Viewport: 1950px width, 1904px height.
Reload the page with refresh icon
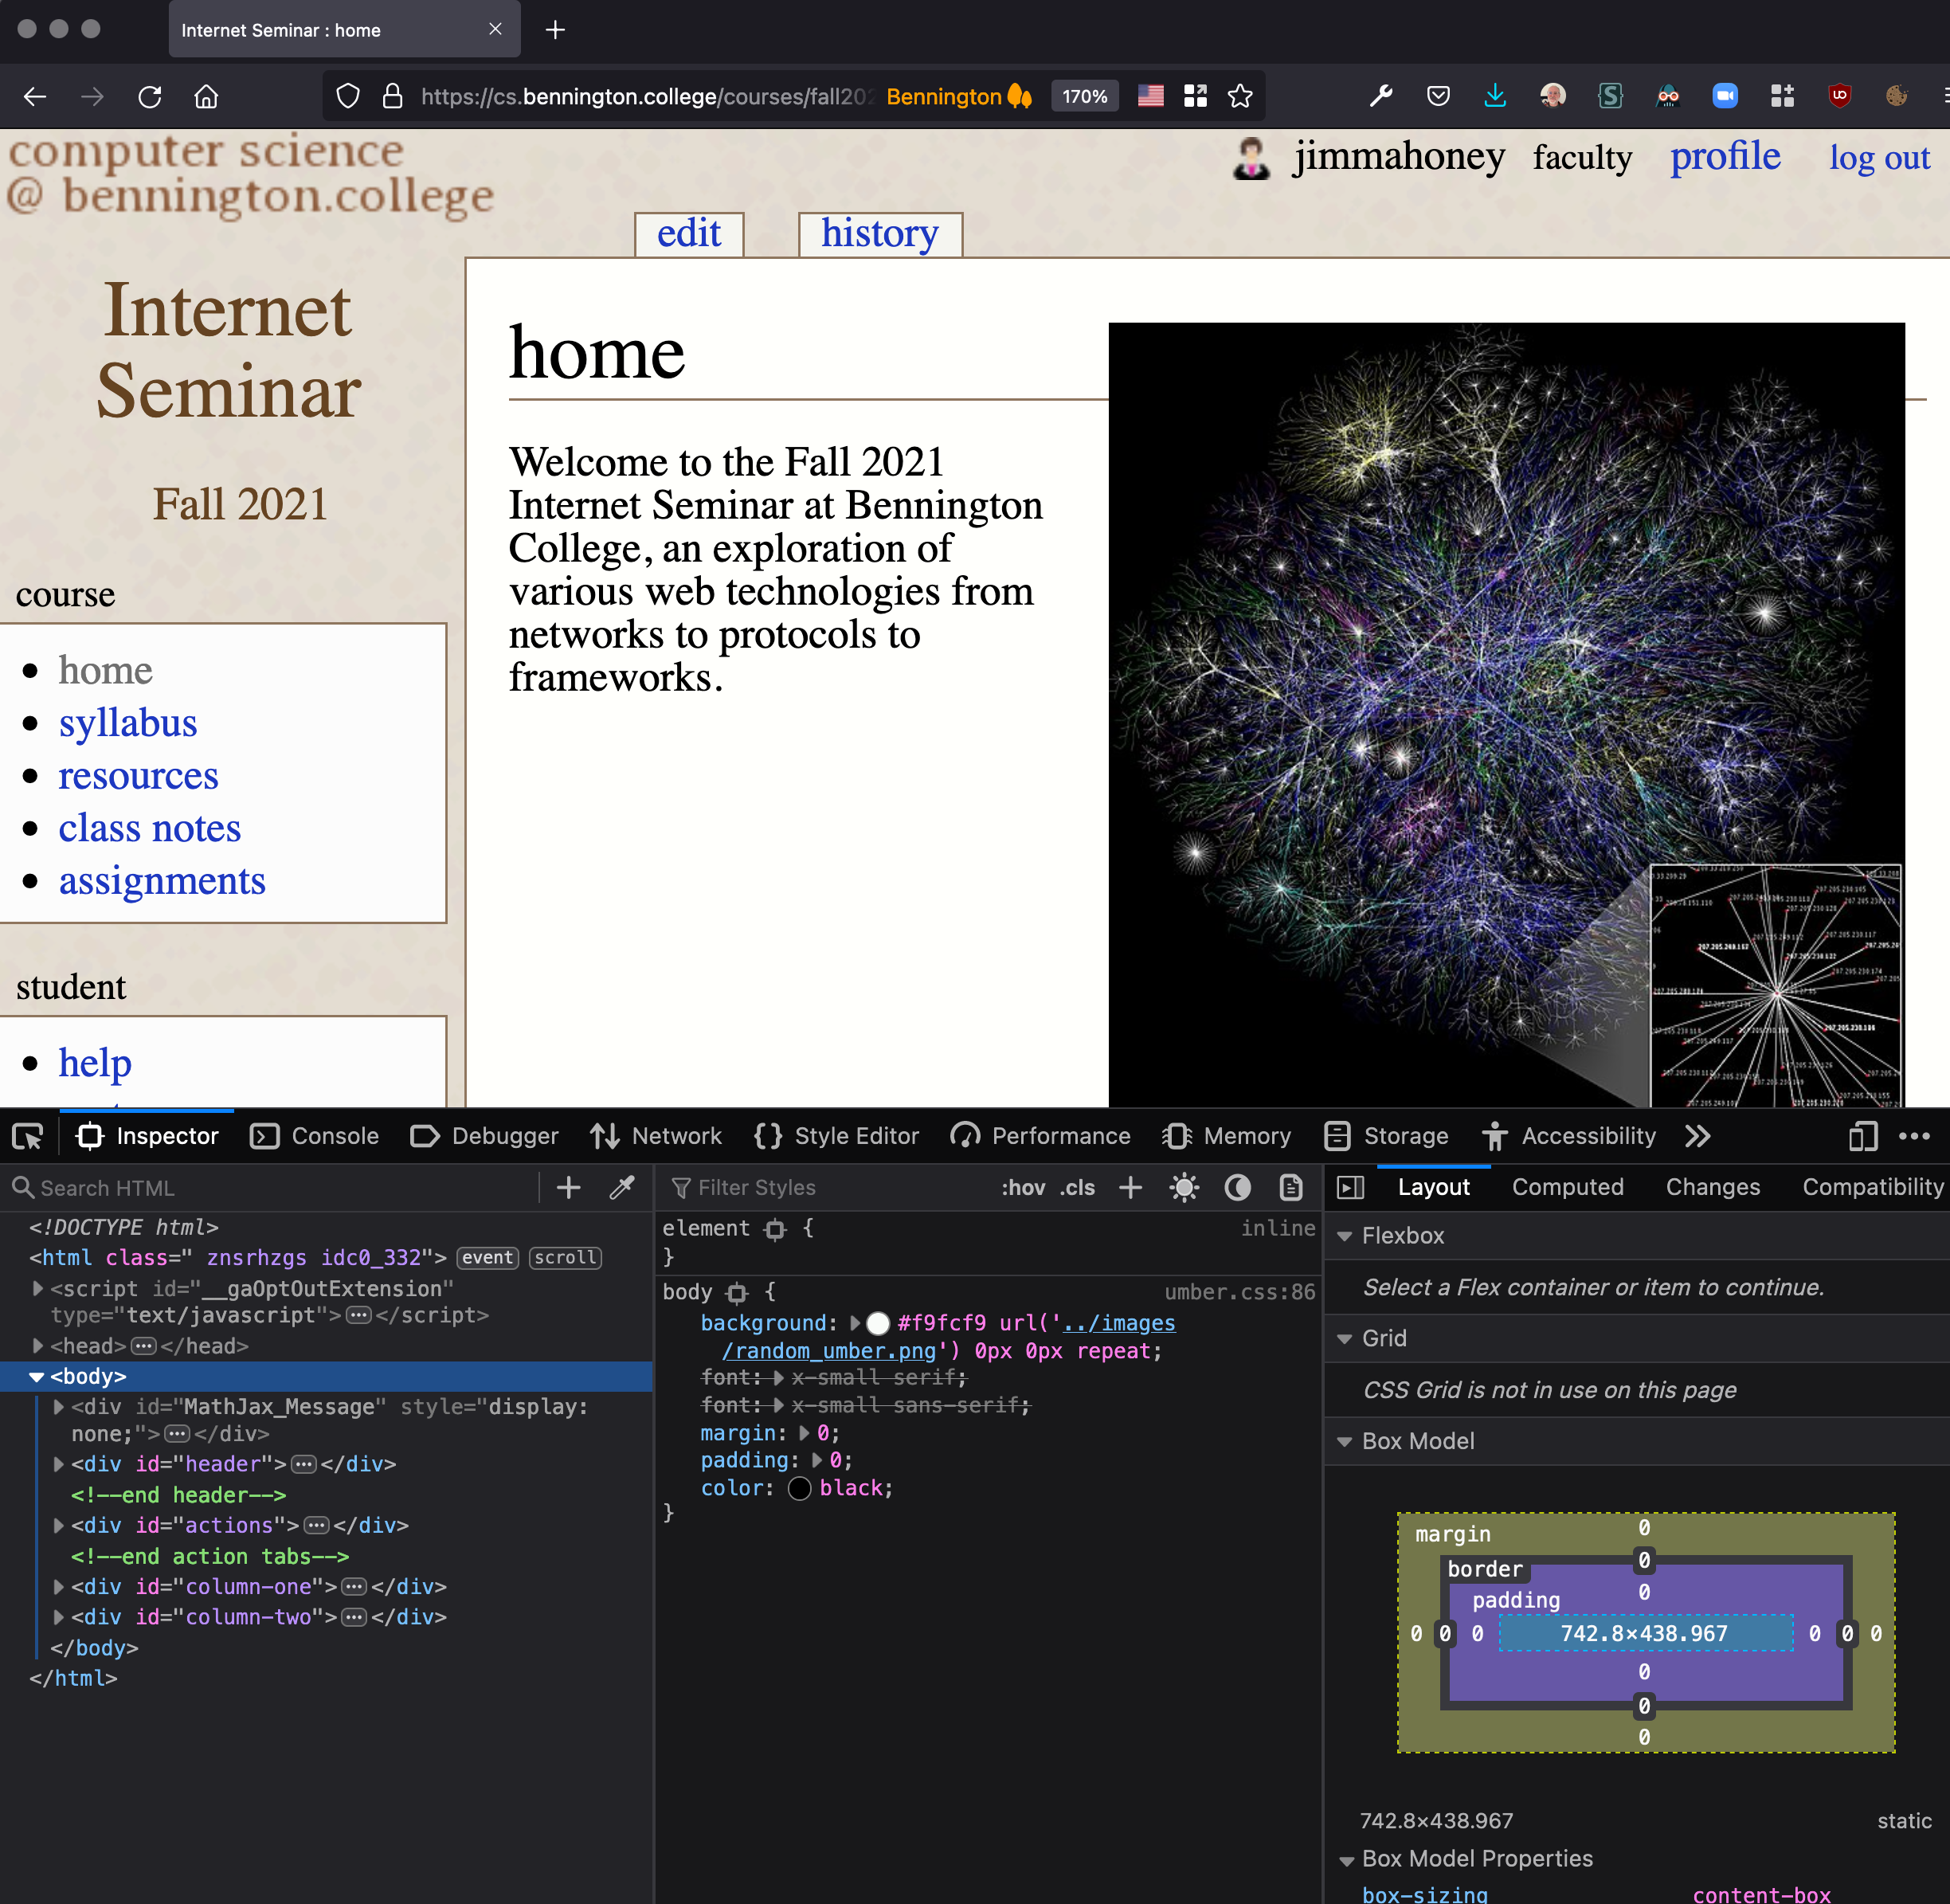click(150, 96)
